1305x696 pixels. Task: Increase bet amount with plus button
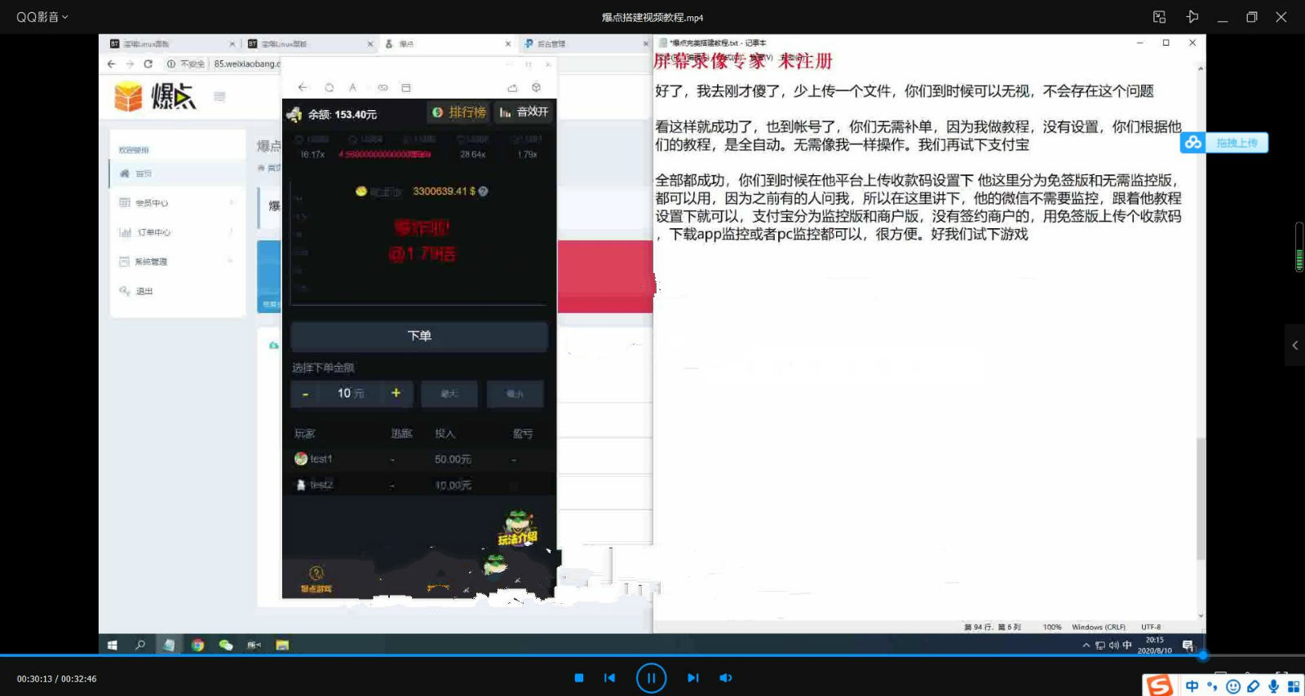tap(396, 393)
